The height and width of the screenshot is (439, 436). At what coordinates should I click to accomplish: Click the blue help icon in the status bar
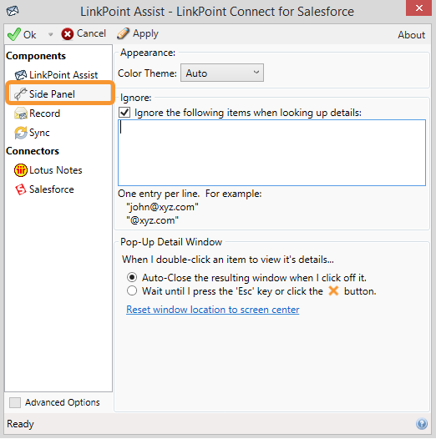click(422, 424)
